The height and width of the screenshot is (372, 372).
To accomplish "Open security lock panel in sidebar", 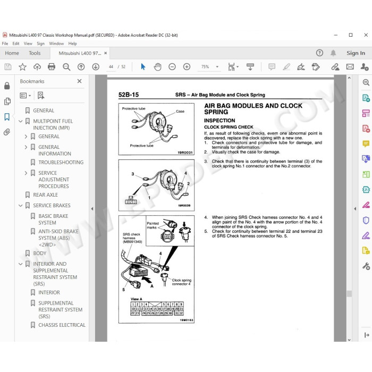I will coord(7,86).
